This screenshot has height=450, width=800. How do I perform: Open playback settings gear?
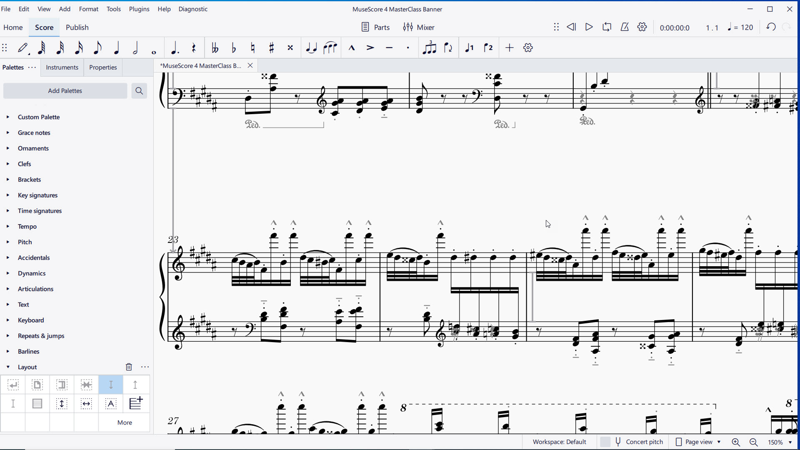pos(642,27)
